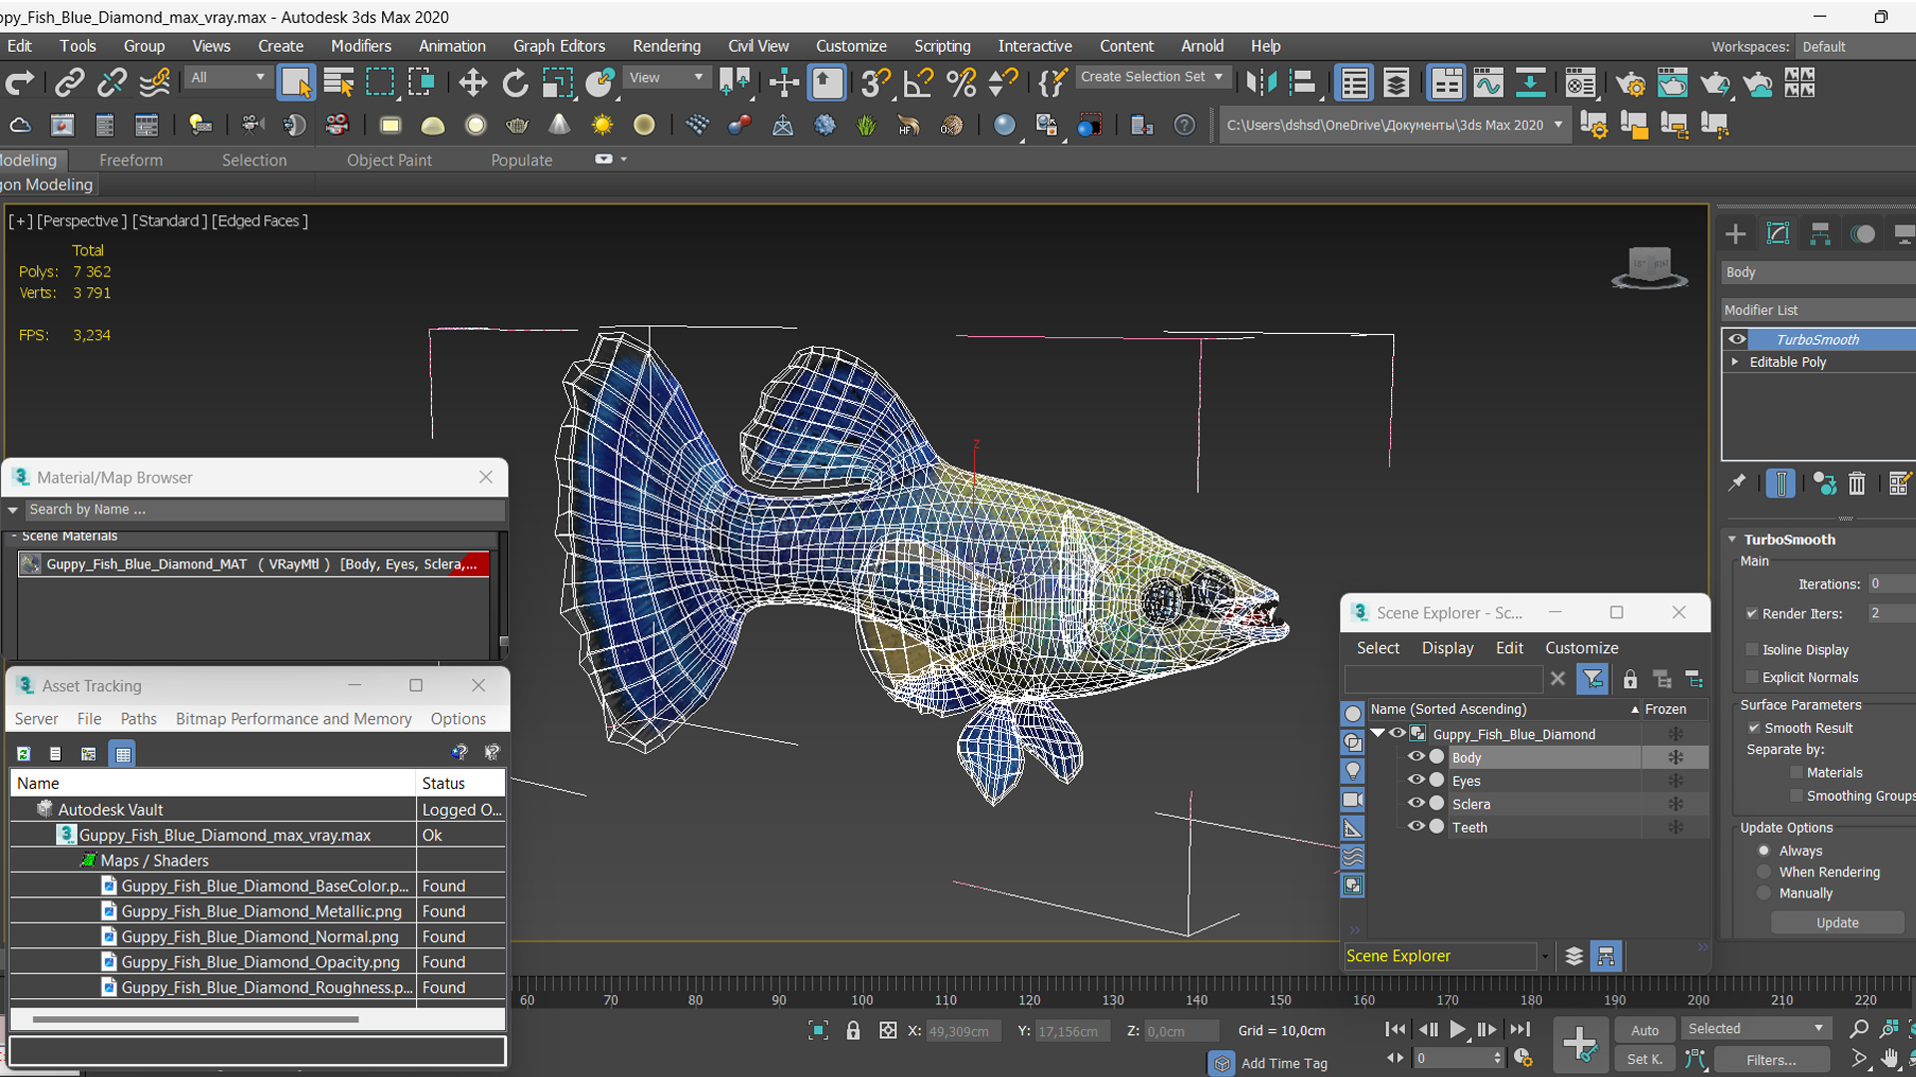
Task: Click the Mirror tool icon
Action: (x=1261, y=83)
